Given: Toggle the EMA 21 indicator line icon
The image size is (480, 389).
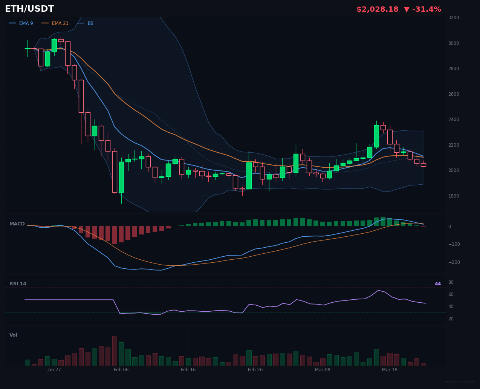Looking at the screenshot, I should coord(44,23).
